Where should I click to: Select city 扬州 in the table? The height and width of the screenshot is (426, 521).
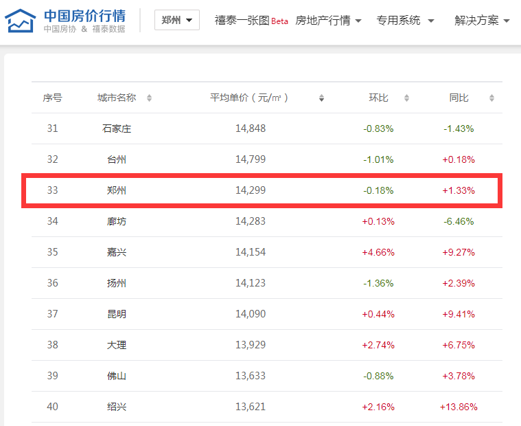click(117, 283)
